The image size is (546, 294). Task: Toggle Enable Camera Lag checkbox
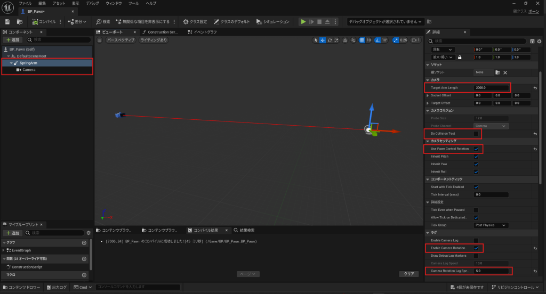tap(476, 241)
